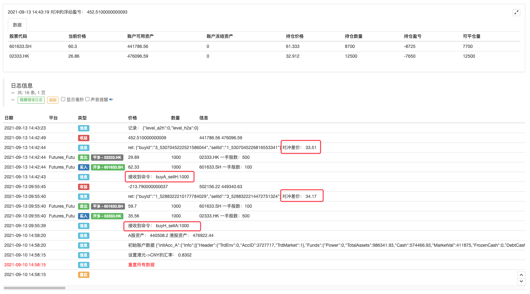Enable 声音提醒 checkbox
Viewport: 530px width, 294px height.
point(87,99)
